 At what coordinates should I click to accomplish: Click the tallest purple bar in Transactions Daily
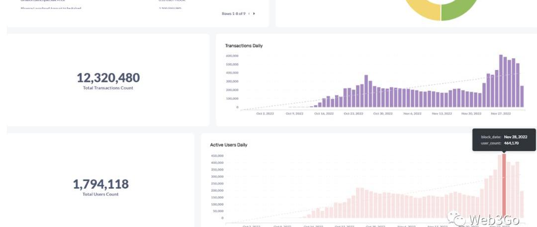pyautogui.click(x=501, y=81)
